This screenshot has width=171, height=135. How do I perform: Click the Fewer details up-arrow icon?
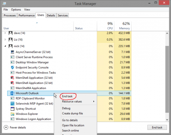coord(6,127)
